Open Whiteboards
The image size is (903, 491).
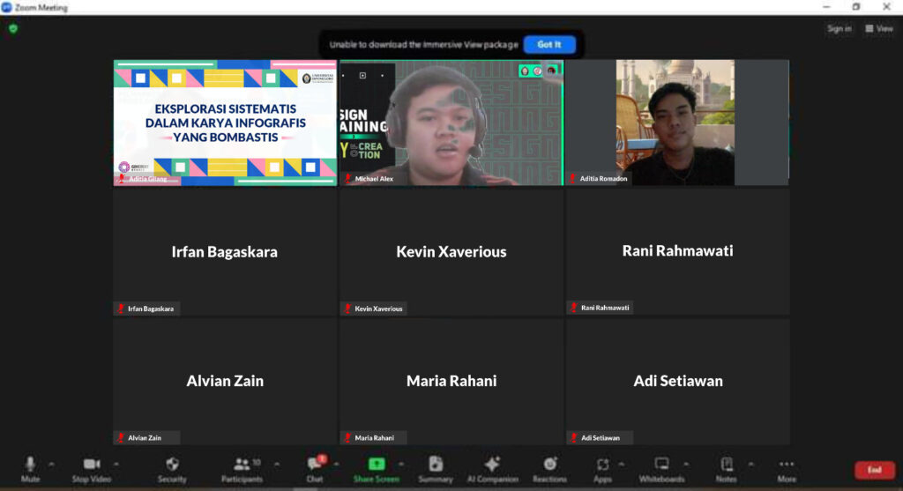661,467
